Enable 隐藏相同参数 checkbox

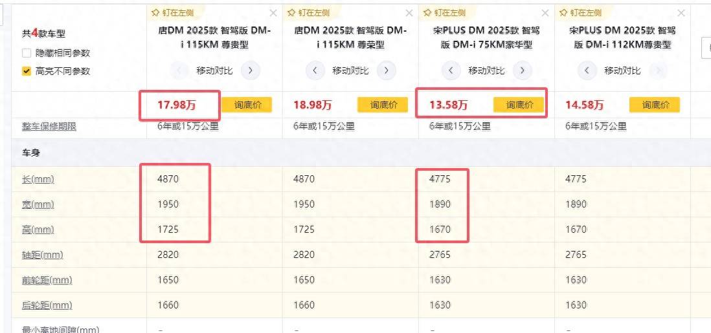pos(27,53)
